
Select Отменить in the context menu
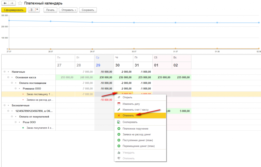(140, 115)
